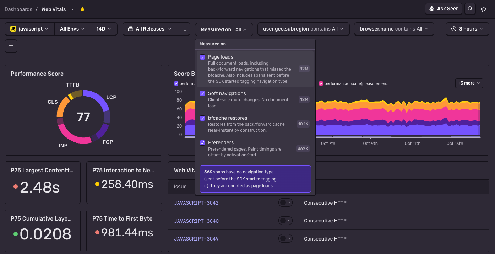Click the 2.48s Largest Contentful Paint value

pyautogui.click(x=40, y=187)
